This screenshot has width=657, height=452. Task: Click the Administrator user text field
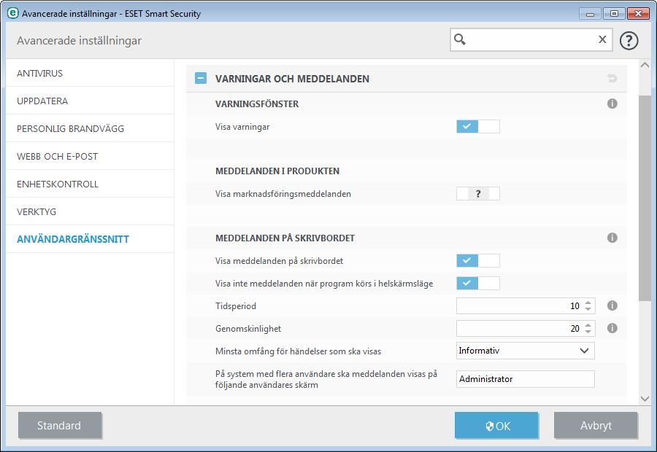pyautogui.click(x=526, y=379)
